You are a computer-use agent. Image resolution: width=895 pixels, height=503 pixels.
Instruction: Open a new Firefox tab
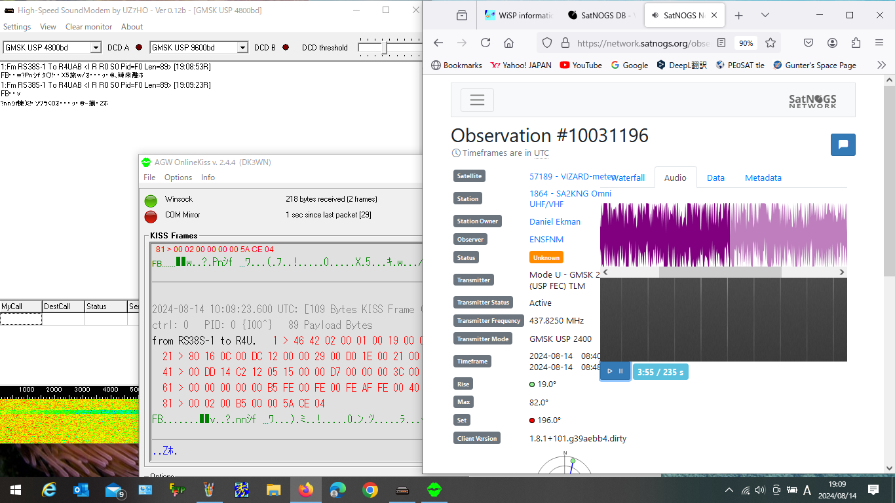[x=739, y=15]
